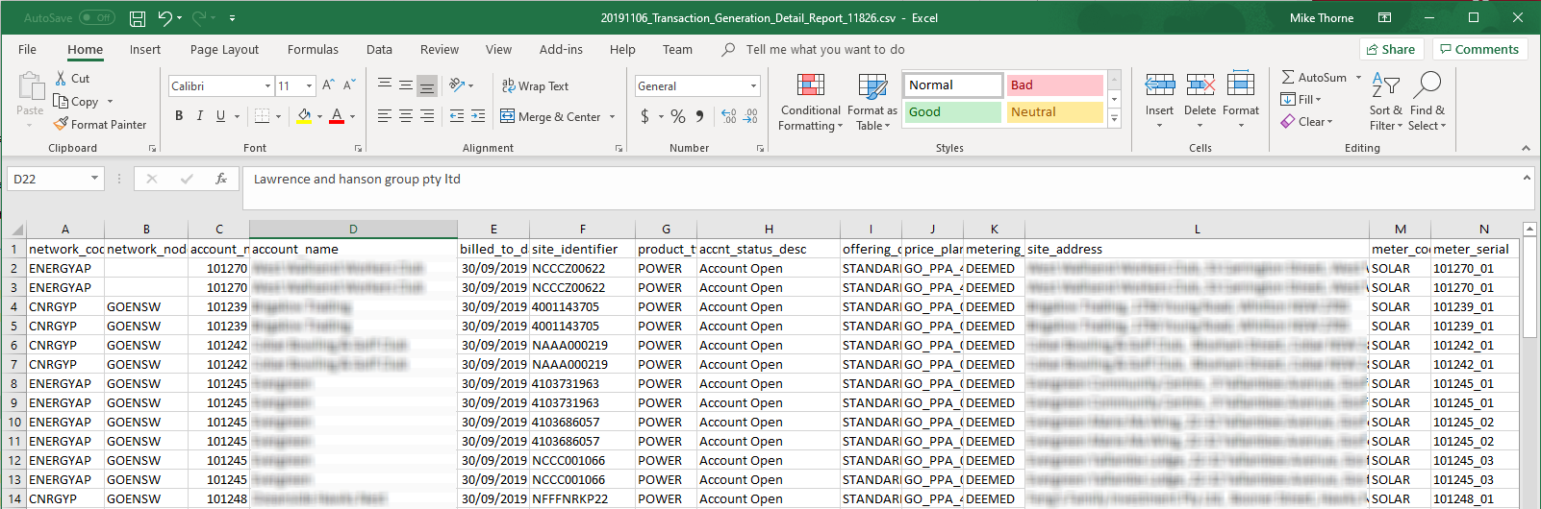Decrease the indent
This screenshot has height=509, width=1541.
point(457,115)
